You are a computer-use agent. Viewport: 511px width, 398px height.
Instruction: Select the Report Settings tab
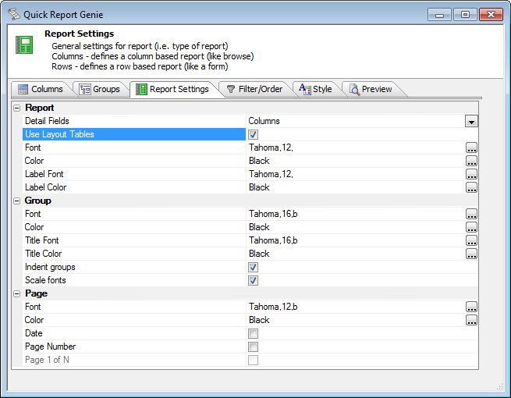(172, 89)
